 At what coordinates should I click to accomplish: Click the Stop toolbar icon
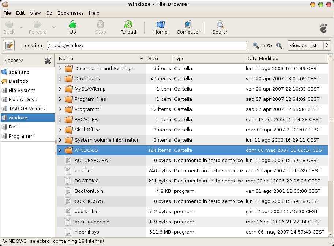(x=100, y=27)
